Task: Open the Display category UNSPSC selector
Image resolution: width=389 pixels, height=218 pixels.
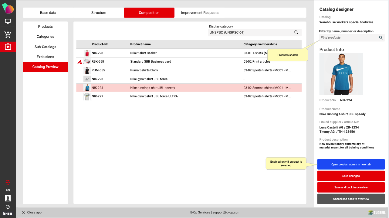Action: coord(250,33)
